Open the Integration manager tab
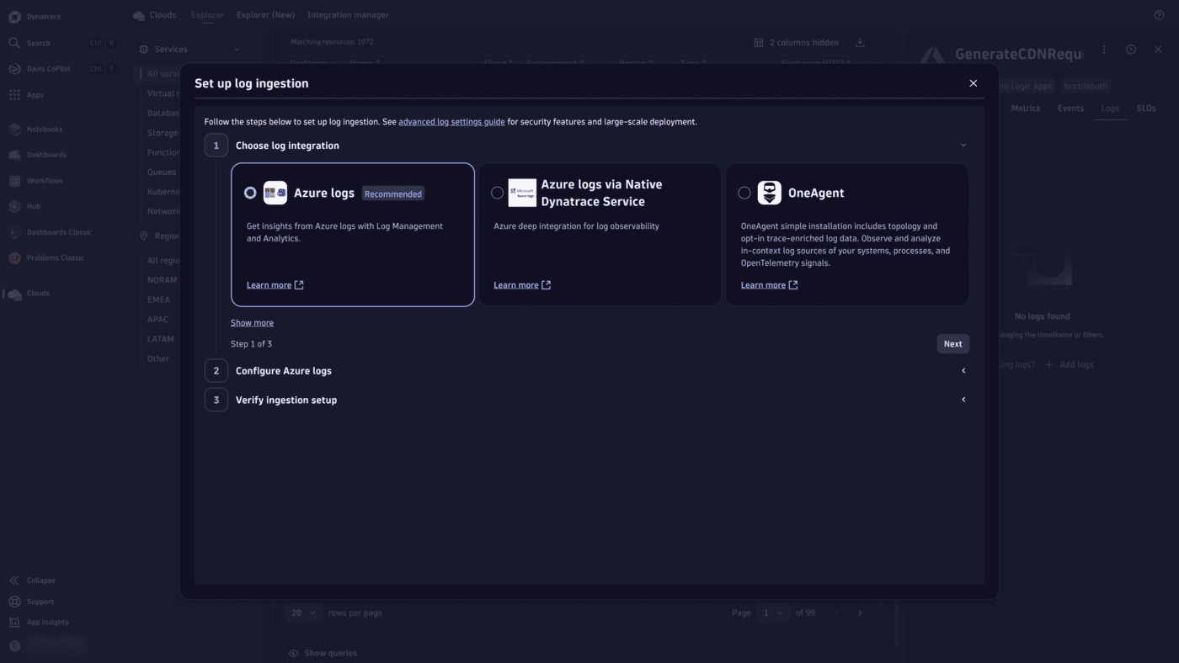The width and height of the screenshot is (1179, 663). click(348, 14)
